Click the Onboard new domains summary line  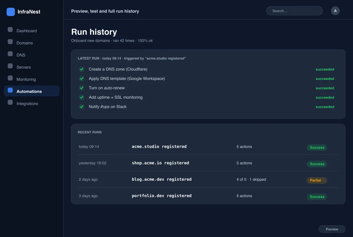tap(112, 41)
